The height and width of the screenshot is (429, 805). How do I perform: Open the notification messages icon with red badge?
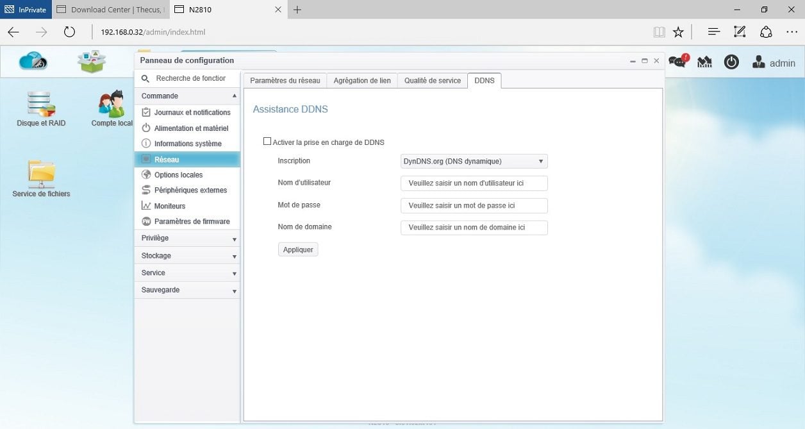click(678, 62)
